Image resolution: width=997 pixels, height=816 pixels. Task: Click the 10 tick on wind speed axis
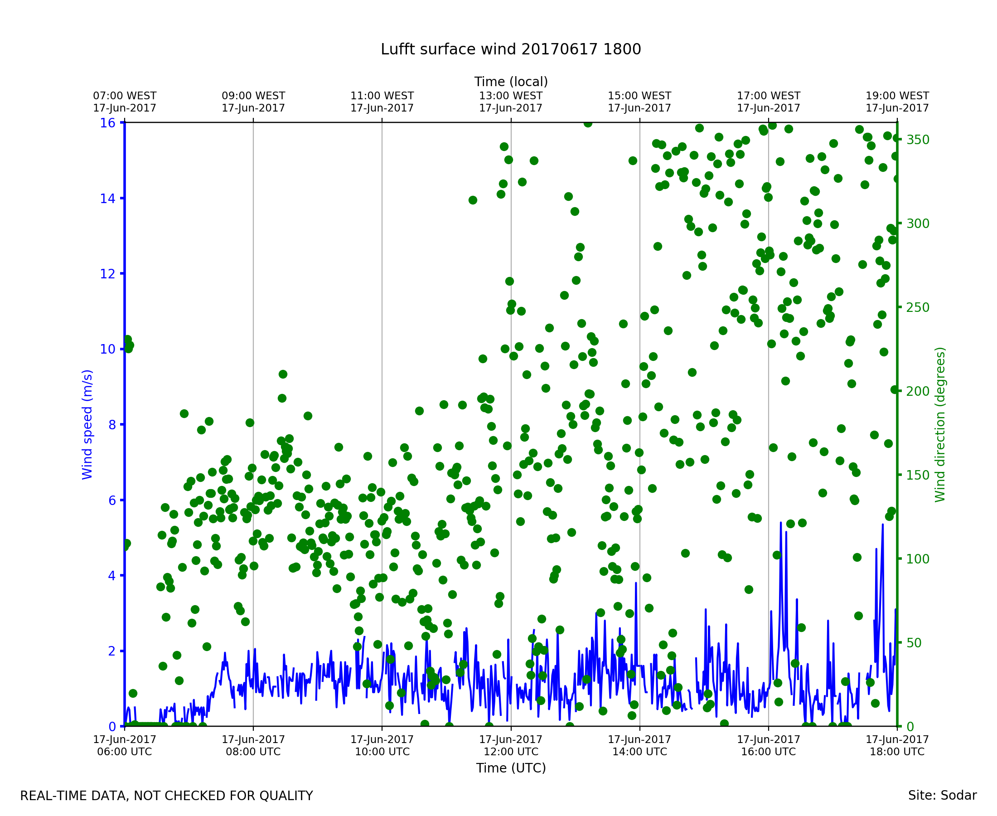[x=107, y=349]
